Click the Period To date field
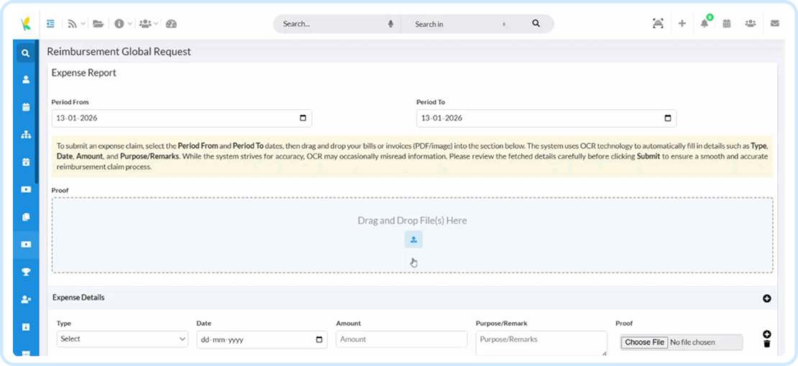Image resolution: width=798 pixels, height=366 pixels. (546, 118)
